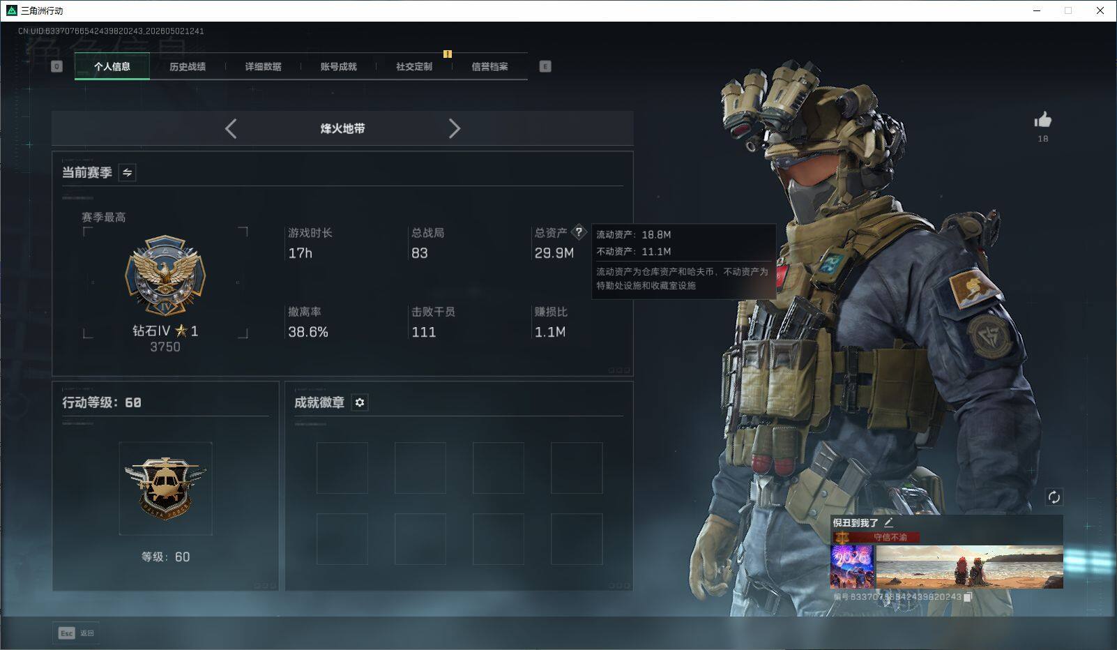The height and width of the screenshot is (650, 1117).
Task: Copy the player 编号 with copy icon
Action: click(968, 597)
